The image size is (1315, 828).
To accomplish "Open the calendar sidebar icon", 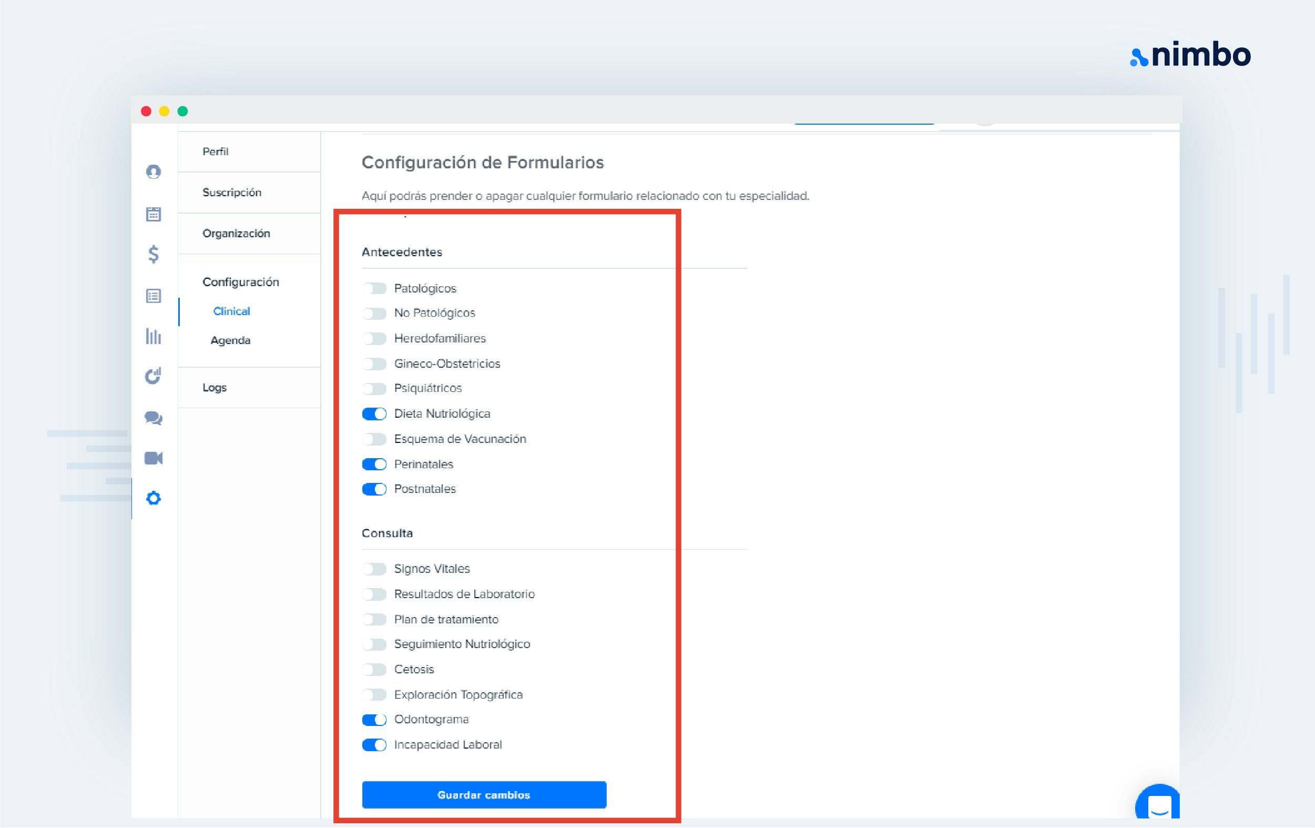I will click(154, 214).
